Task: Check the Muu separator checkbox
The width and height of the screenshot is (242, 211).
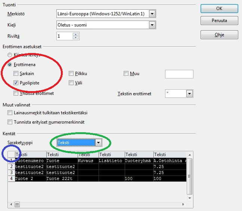Action: pos(126,74)
